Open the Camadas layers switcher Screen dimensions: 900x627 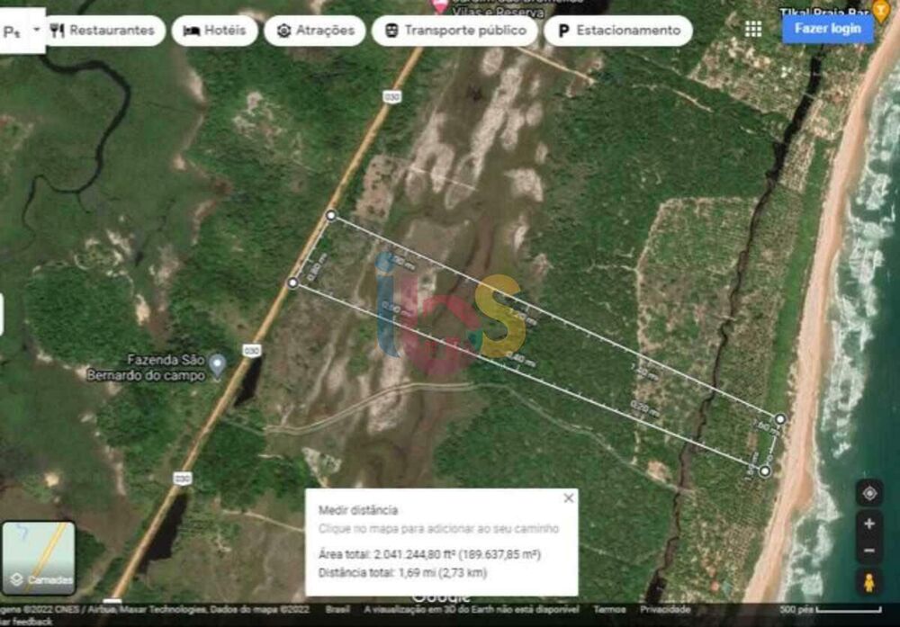[38, 558]
